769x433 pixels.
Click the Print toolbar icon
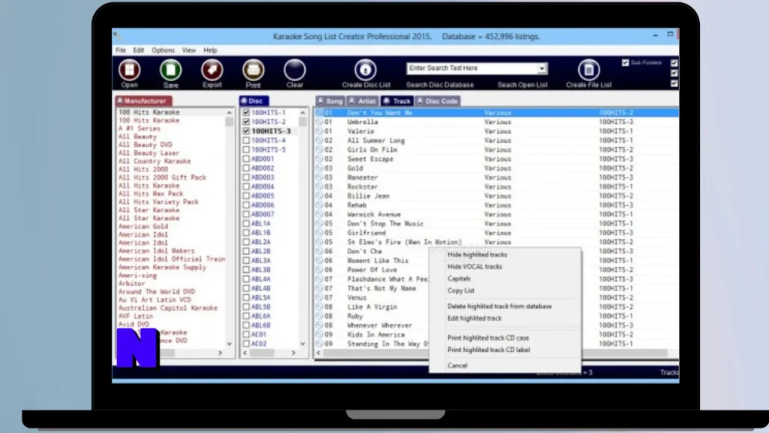point(253,70)
